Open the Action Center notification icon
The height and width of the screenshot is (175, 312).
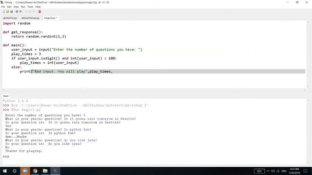pyautogui.click(x=306, y=171)
